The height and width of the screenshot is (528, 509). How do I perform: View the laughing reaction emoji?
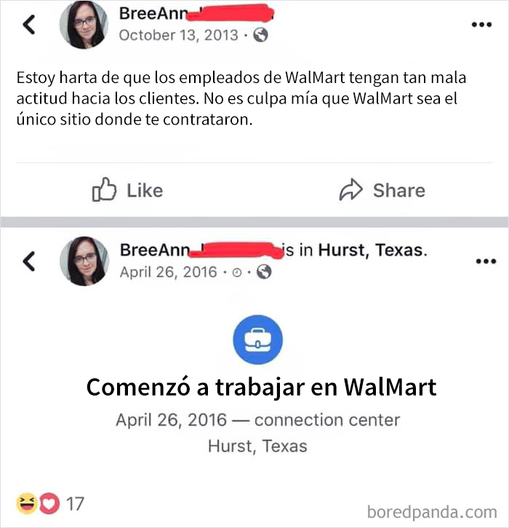[x=27, y=503]
